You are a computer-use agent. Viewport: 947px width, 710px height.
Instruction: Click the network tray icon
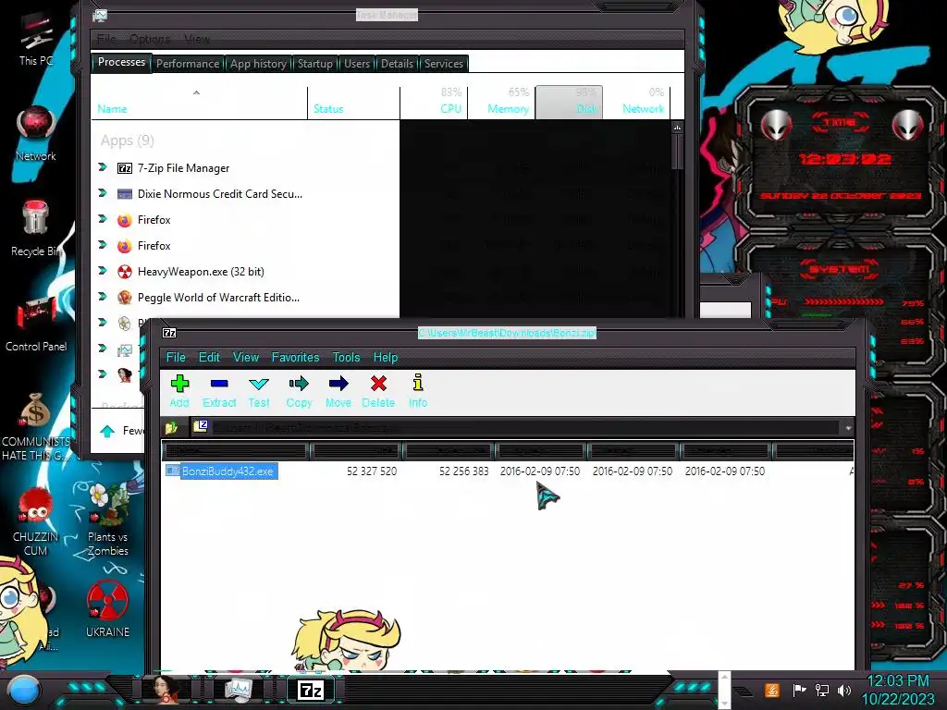pos(821,690)
